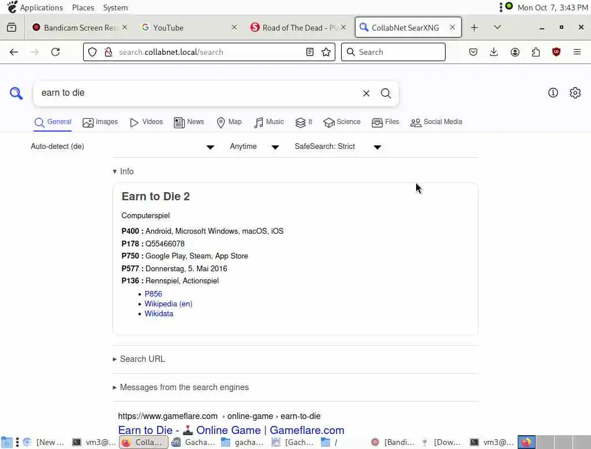Switch to Bandicam Screen Recorder tab
Viewport: 591px width, 449px height.
pos(80,28)
